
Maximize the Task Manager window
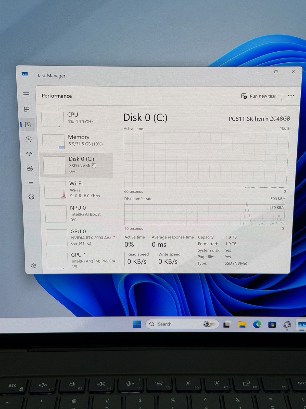(276, 72)
